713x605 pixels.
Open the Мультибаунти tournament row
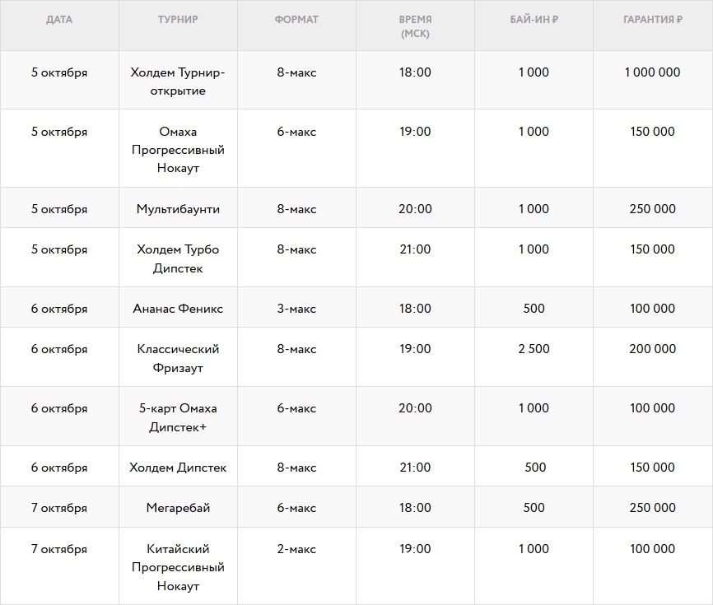click(x=178, y=209)
